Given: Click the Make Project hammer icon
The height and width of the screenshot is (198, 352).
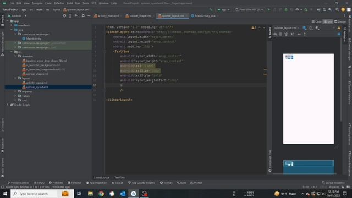Looking at the screenshot, I should point(211,10).
